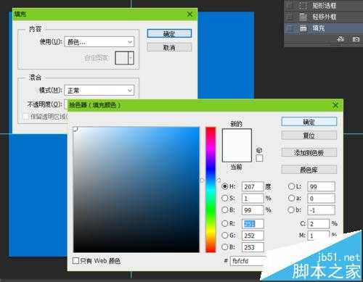Click the G value field showing 252
The width and height of the screenshot is (363, 282).
[x=253, y=236]
